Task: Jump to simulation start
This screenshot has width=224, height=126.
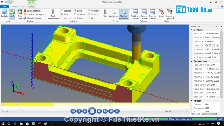Action: (73, 111)
